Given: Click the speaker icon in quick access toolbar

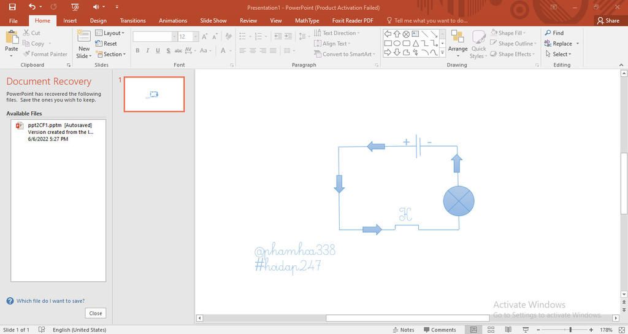Looking at the screenshot, I should (x=96, y=7).
